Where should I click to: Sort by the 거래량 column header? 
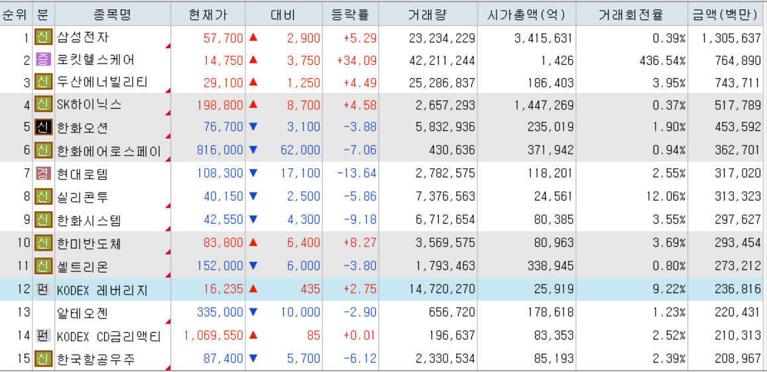428,14
